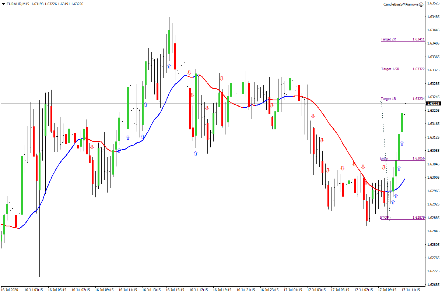Screen dimensions: 442x294
Task: Click price axis value 1.63165
Action: click(x=433, y=123)
